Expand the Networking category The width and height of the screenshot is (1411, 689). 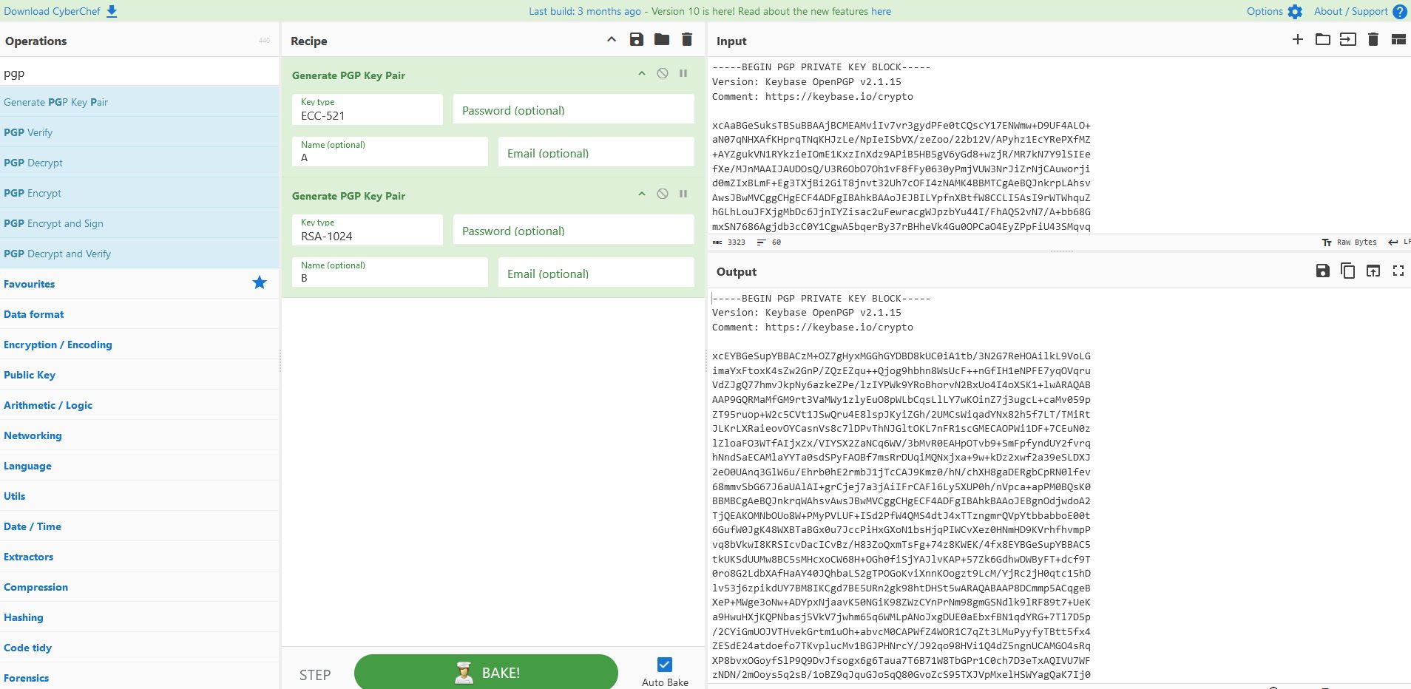pos(140,435)
